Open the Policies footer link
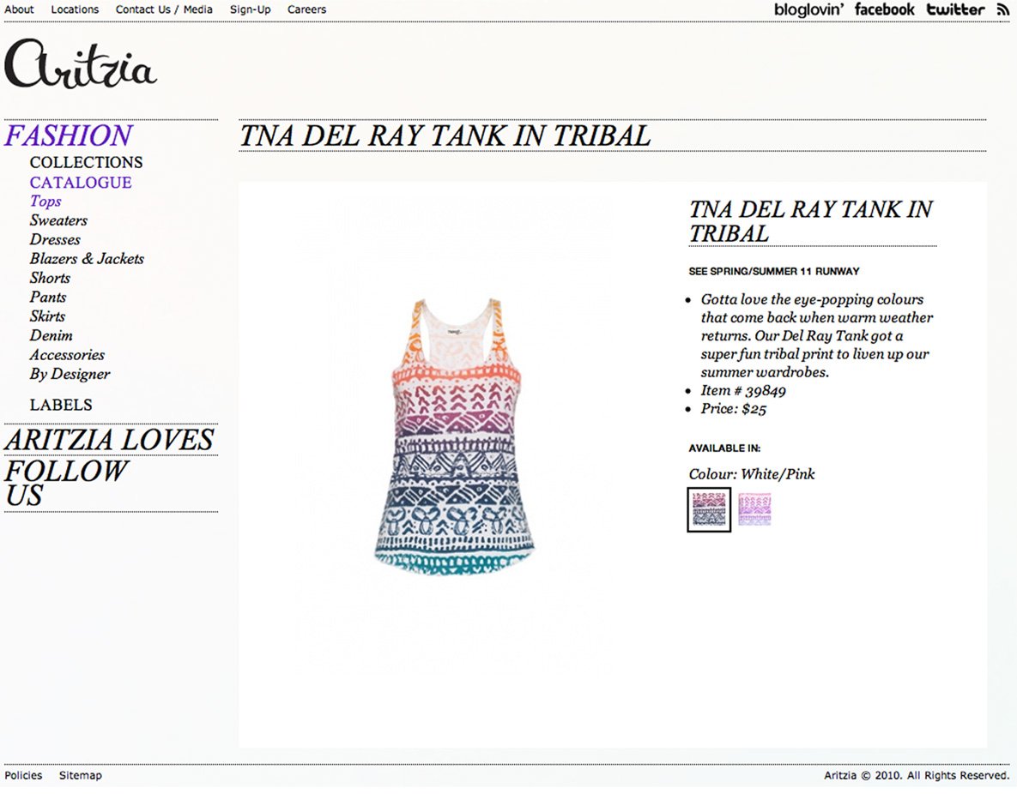1017x794 pixels. [23, 775]
